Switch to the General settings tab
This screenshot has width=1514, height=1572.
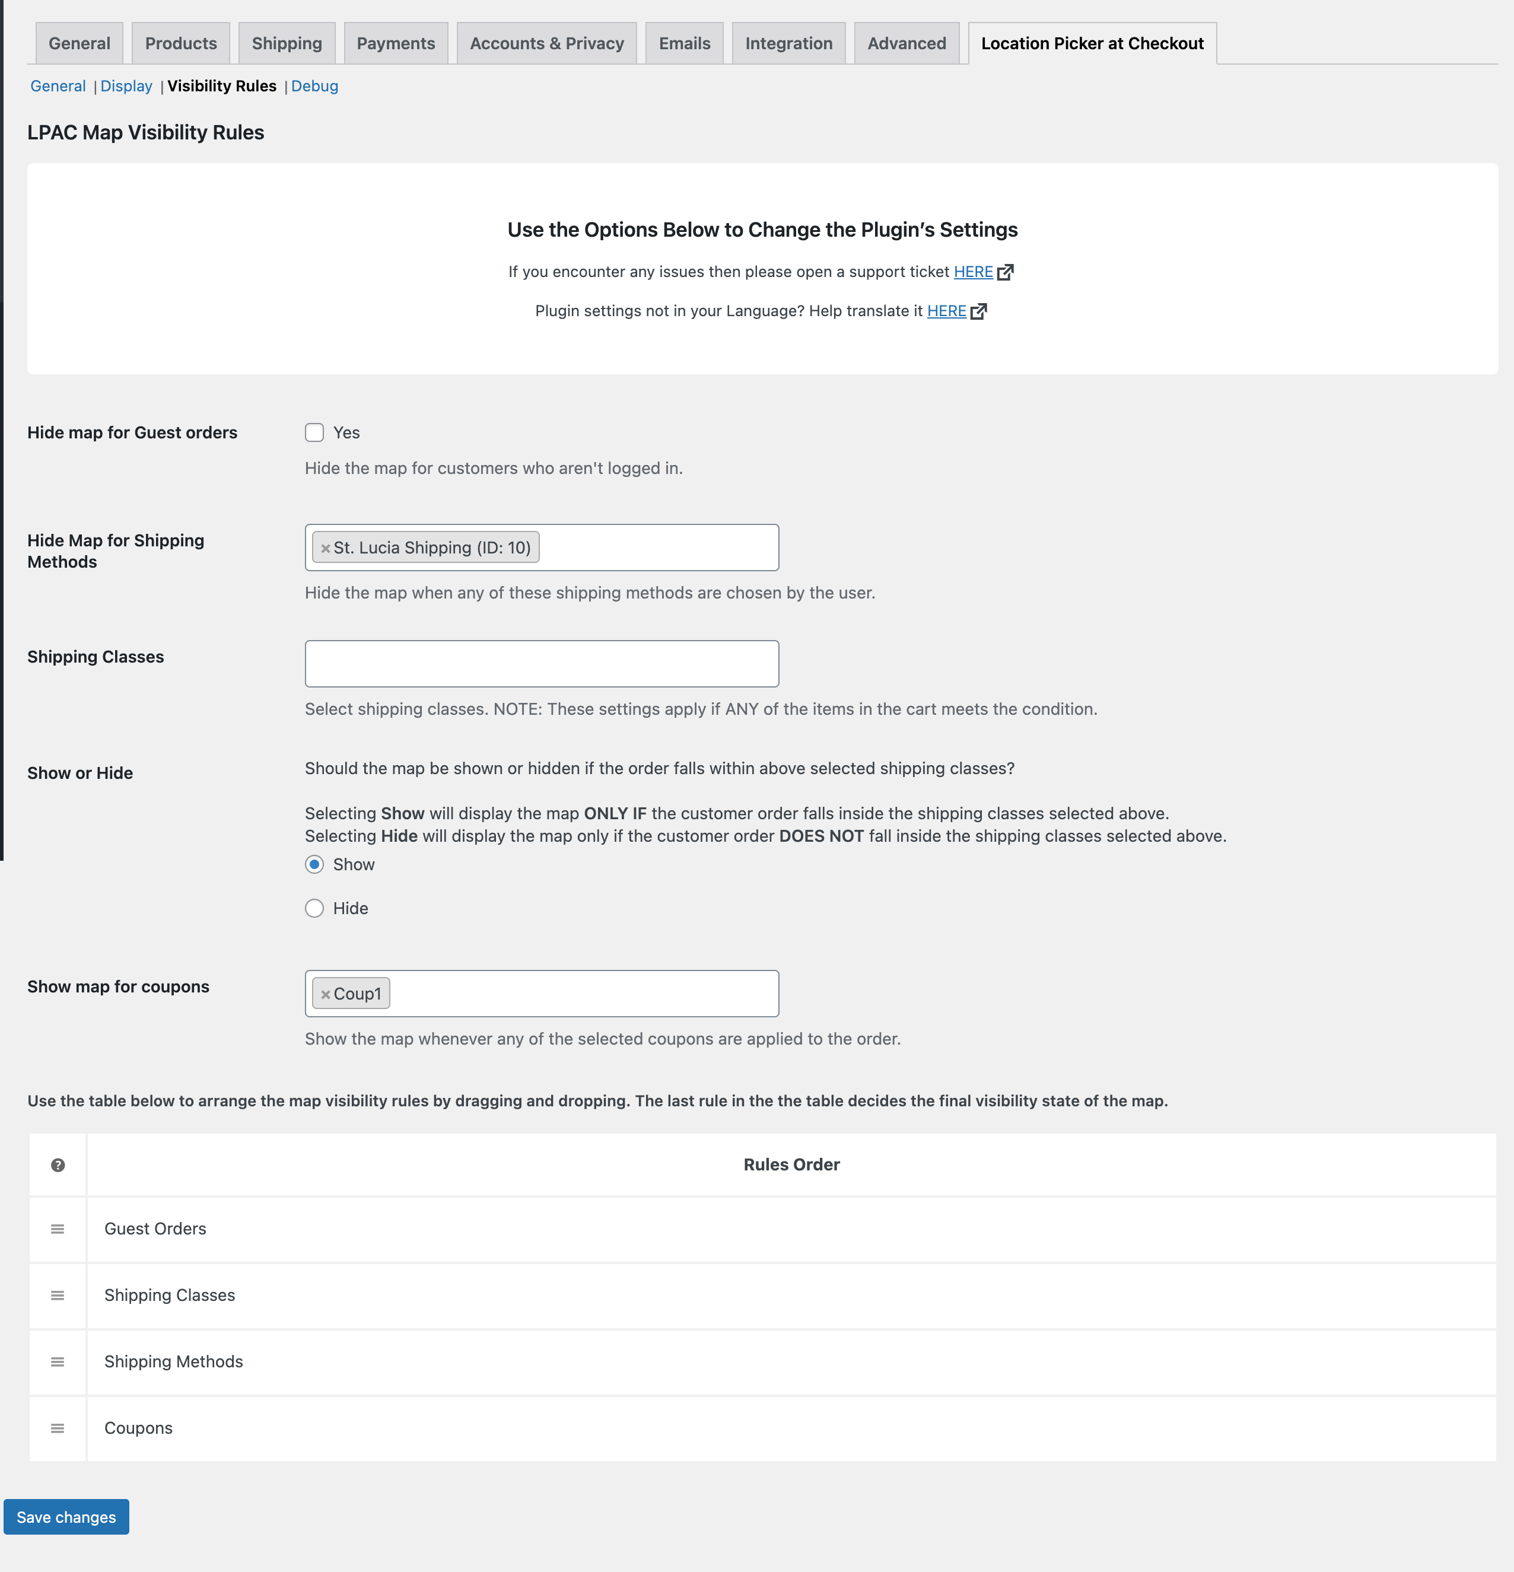[x=78, y=42]
